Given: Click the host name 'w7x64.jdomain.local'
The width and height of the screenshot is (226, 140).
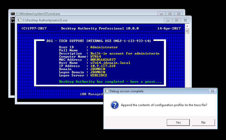Looking at the screenshot, I should [x=110, y=63].
